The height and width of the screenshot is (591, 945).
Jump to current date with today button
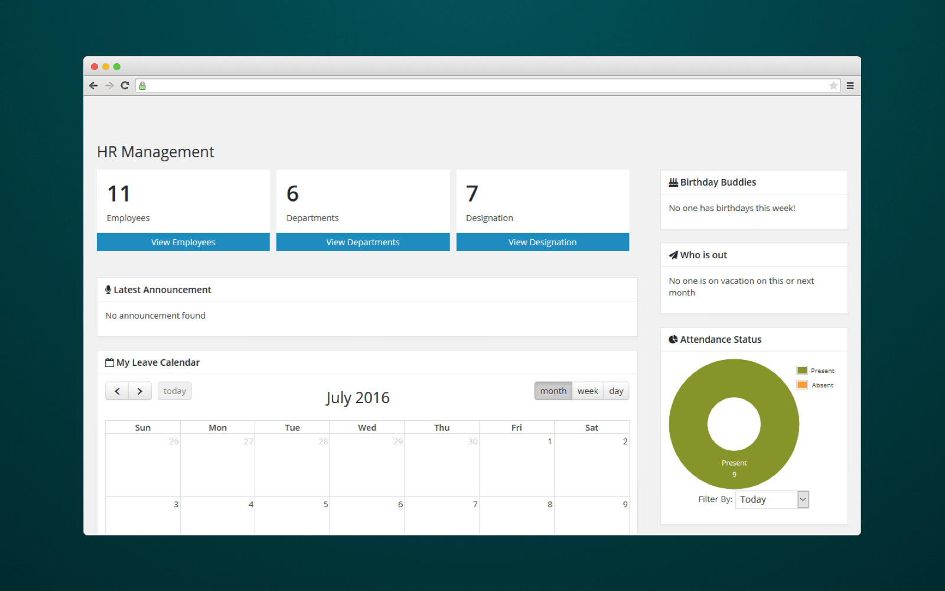tap(174, 391)
